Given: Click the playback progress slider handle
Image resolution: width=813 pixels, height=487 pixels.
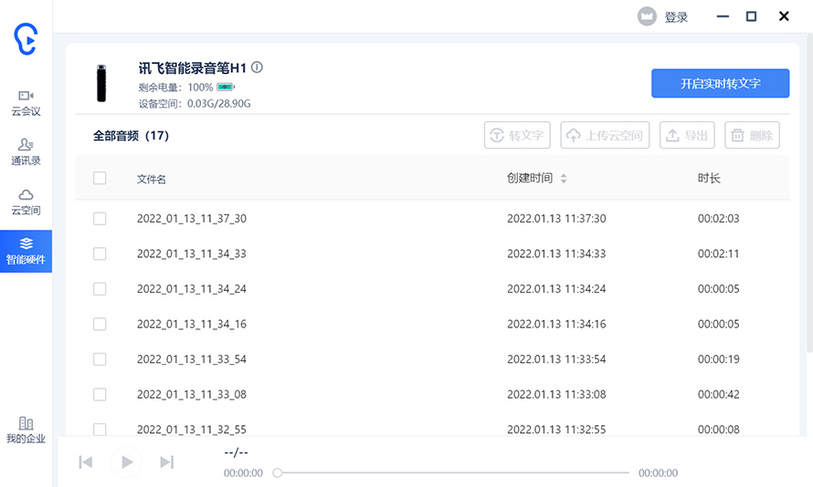Looking at the screenshot, I should pyautogui.click(x=278, y=472).
